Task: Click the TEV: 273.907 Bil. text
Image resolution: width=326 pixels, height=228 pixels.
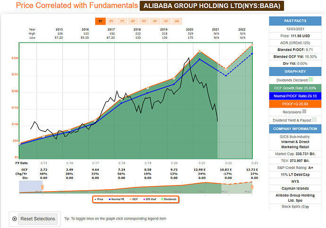Action: coord(295,160)
